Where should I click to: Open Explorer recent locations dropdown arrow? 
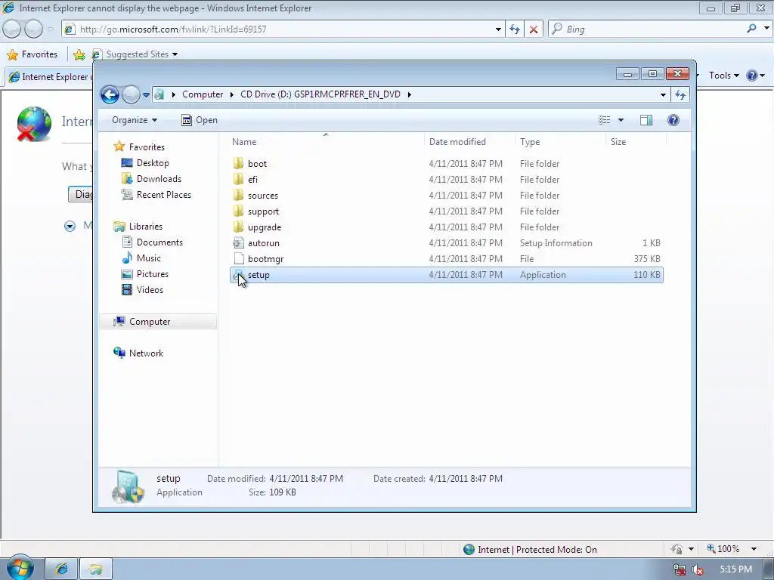(x=146, y=94)
